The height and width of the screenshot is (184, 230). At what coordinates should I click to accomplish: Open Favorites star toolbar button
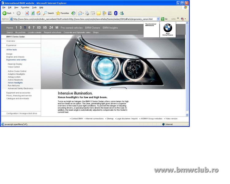pyautogui.click(x=63, y=13)
